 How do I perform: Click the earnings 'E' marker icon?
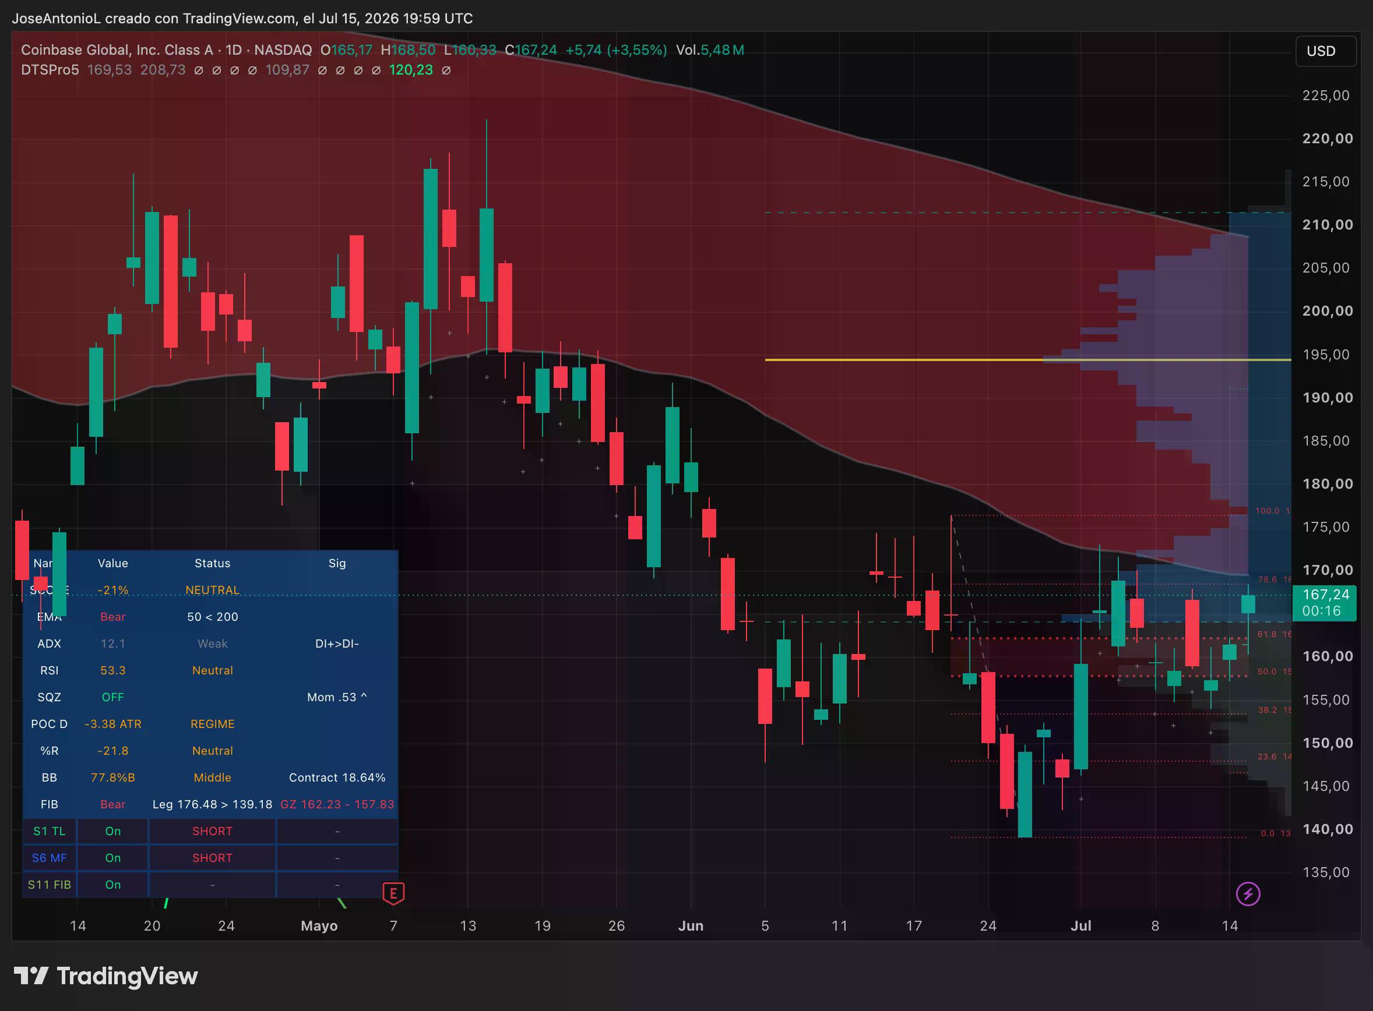click(393, 893)
